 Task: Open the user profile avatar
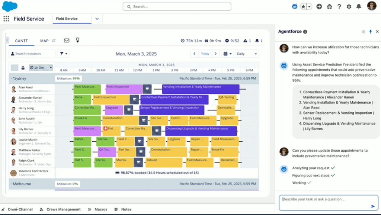(372, 6)
